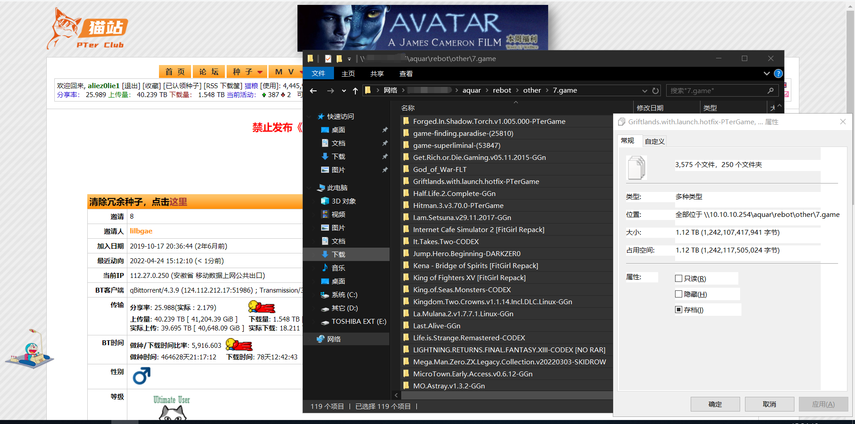Screen dimensions: 855x424
Task: Click the Back arrow in File Explorer
Action: 313,91
